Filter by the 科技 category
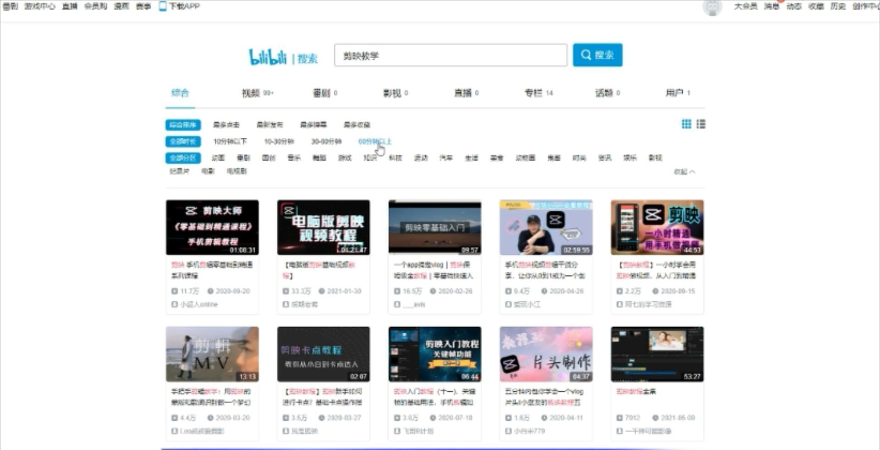The height and width of the screenshot is (450, 880). [395, 158]
